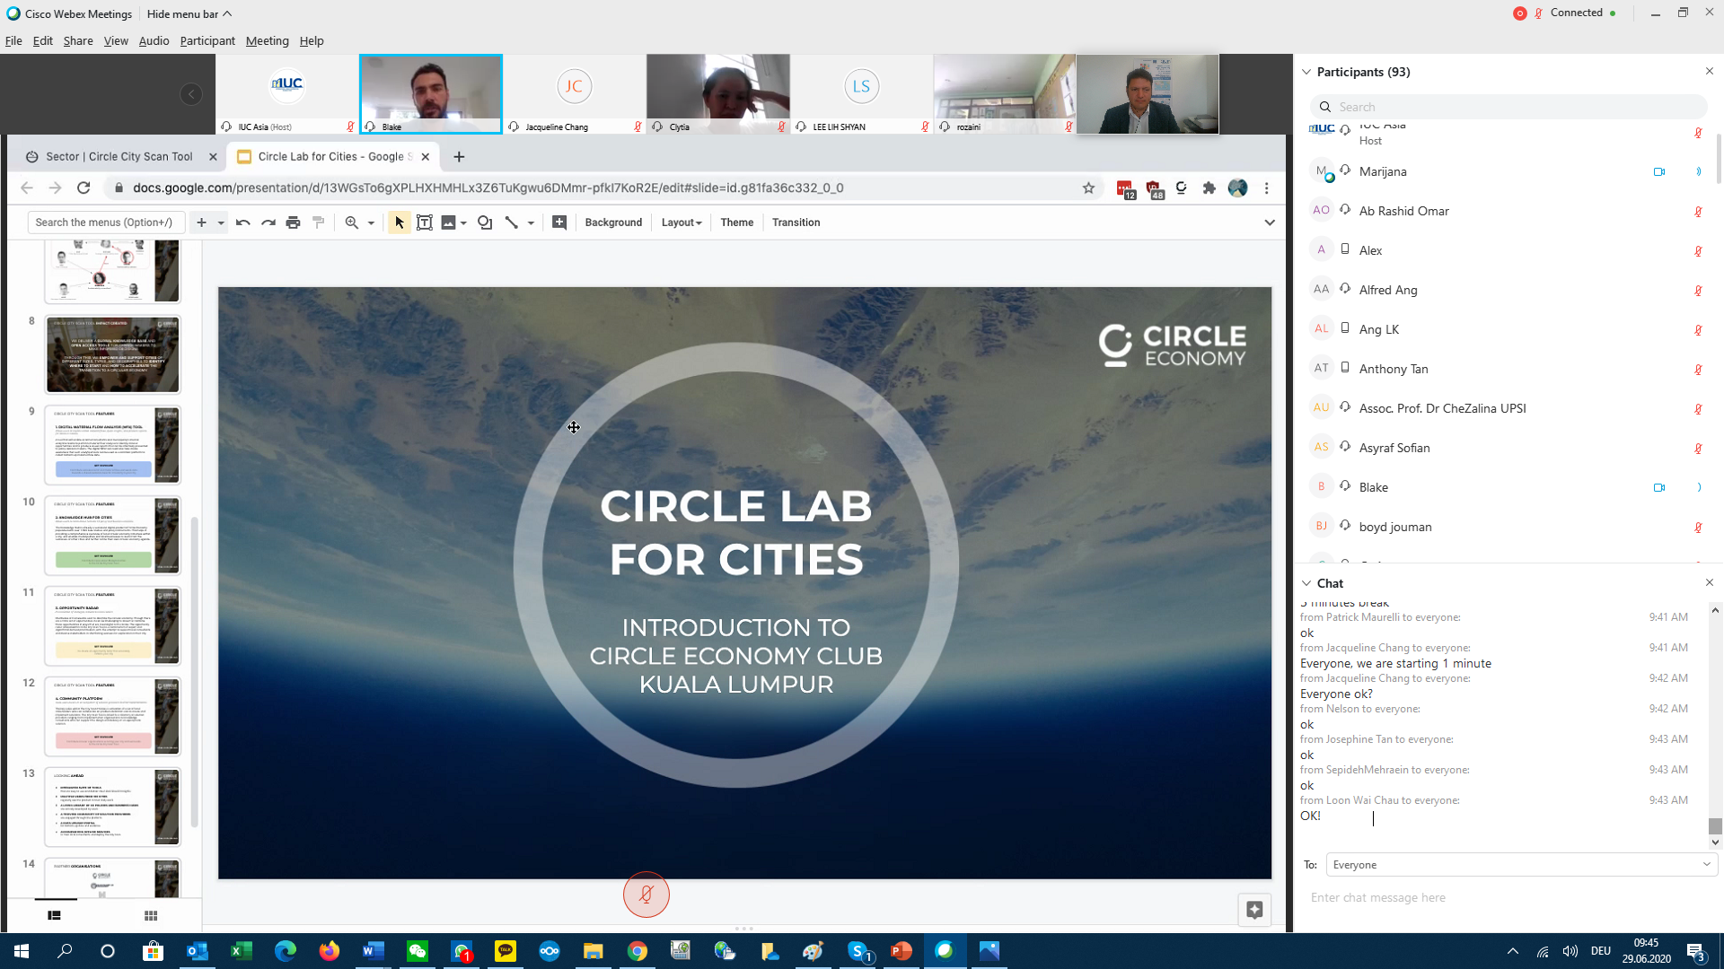
Task: Click the Background button
Action: click(x=613, y=223)
